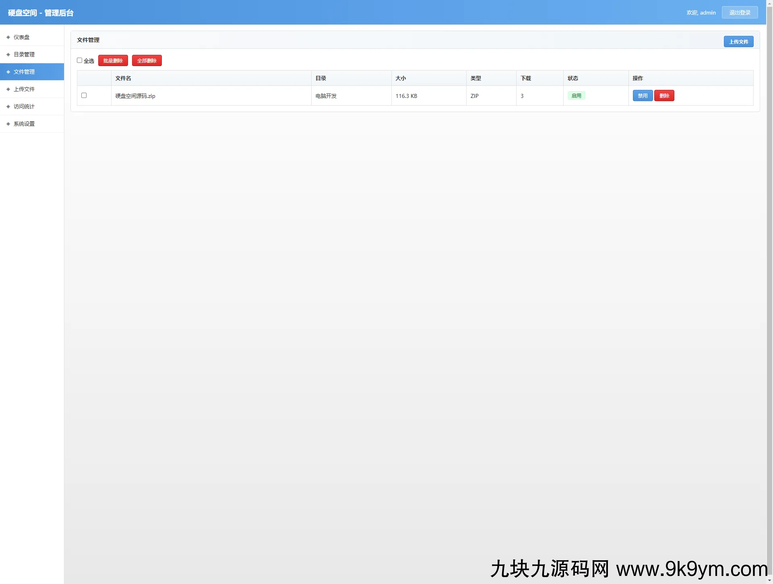Click the scrollbar down arrow at bottom right
This screenshot has height=584, width=773.
point(769,580)
